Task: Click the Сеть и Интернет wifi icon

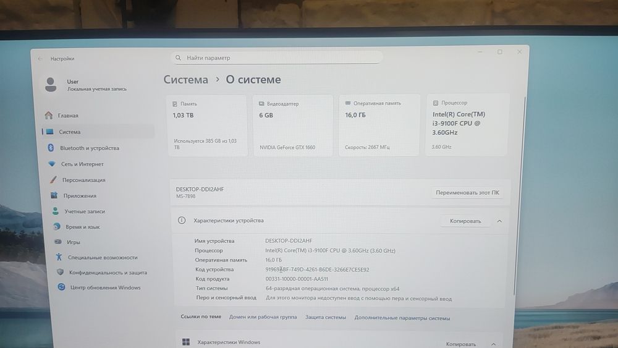Action: [x=52, y=164]
